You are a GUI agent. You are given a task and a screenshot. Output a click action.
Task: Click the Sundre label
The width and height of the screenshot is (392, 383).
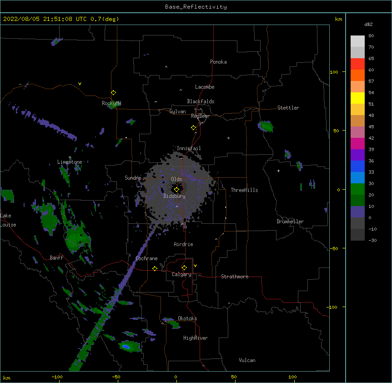coord(133,178)
